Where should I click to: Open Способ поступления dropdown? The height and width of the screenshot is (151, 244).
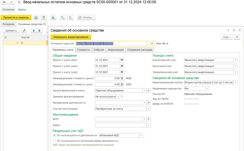point(149,109)
